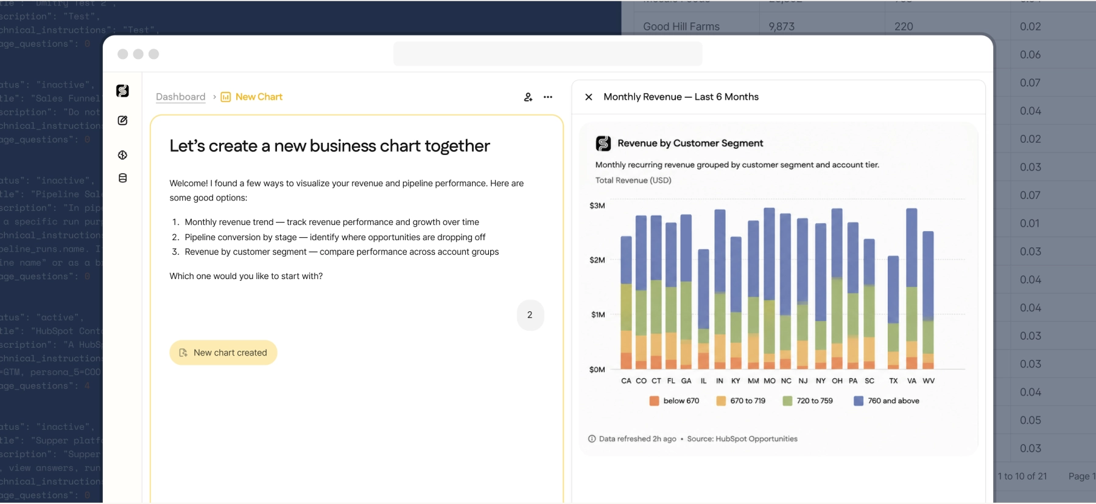Click the app logo in the sidebar

(x=122, y=91)
